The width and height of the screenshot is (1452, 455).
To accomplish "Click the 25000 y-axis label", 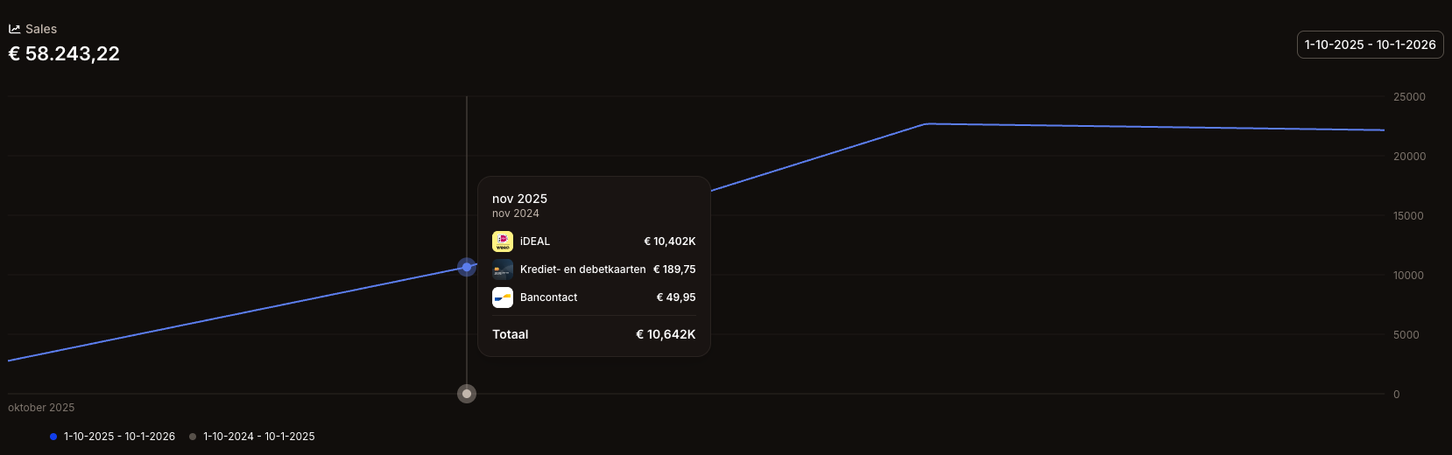I will pyautogui.click(x=1409, y=97).
